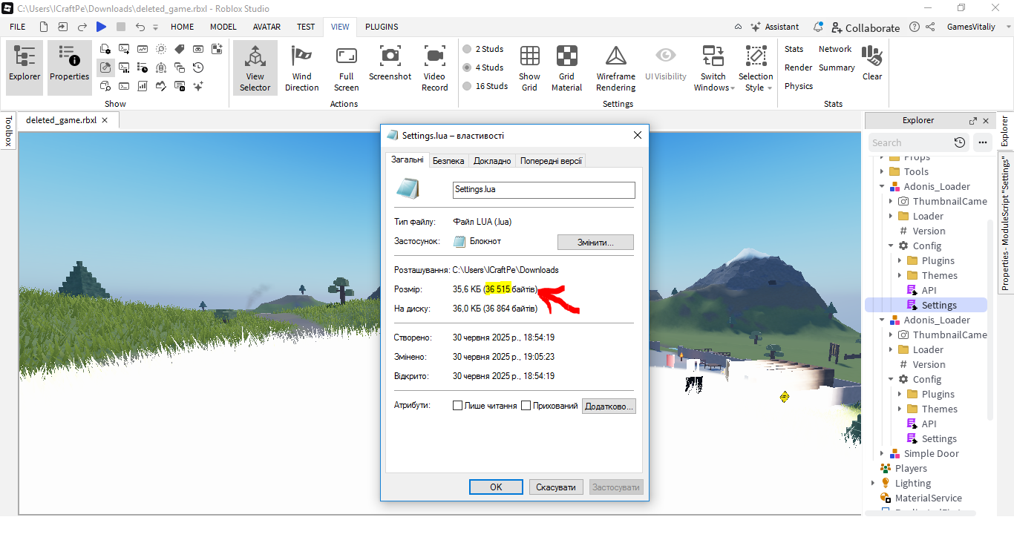1014x540 pixels.
Task: Switch to the HOME ribbon tab
Action: (x=182, y=27)
